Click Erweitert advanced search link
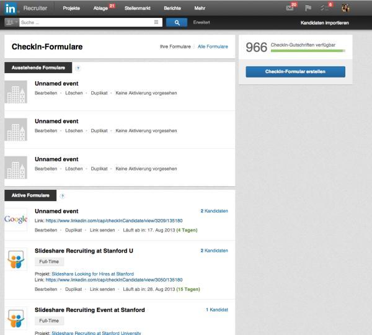The image size is (372, 335). coord(201,22)
